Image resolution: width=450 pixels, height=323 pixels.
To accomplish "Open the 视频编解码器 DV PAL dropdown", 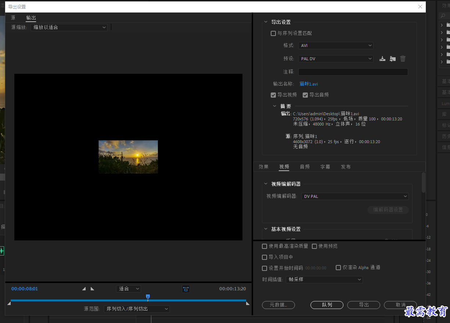I will (355, 196).
